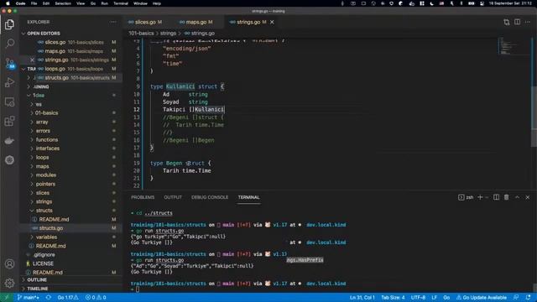Open the Accounts menu
537x302 pixels.
point(9,264)
